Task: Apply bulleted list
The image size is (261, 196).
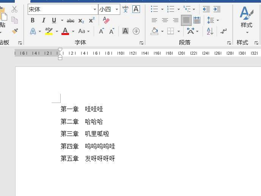Action: tap(154, 9)
